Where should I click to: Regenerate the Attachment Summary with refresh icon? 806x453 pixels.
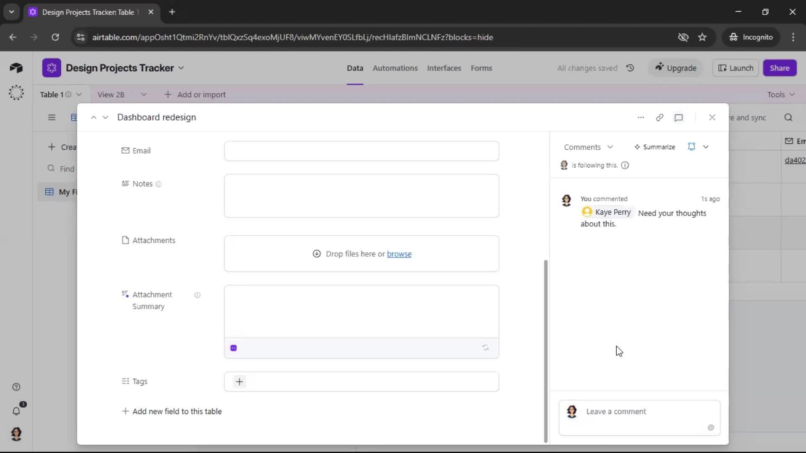(485, 348)
